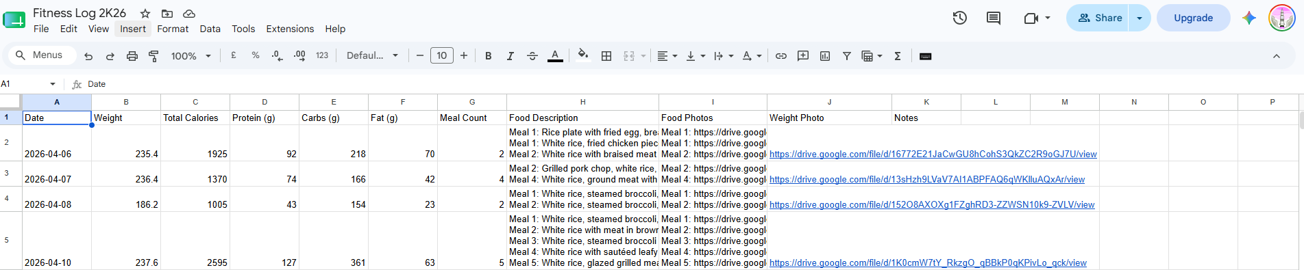Click the Share button
1304x270 pixels.
coord(1098,18)
